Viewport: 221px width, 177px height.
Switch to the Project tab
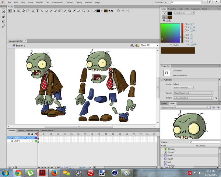click(x=164, y=103)
